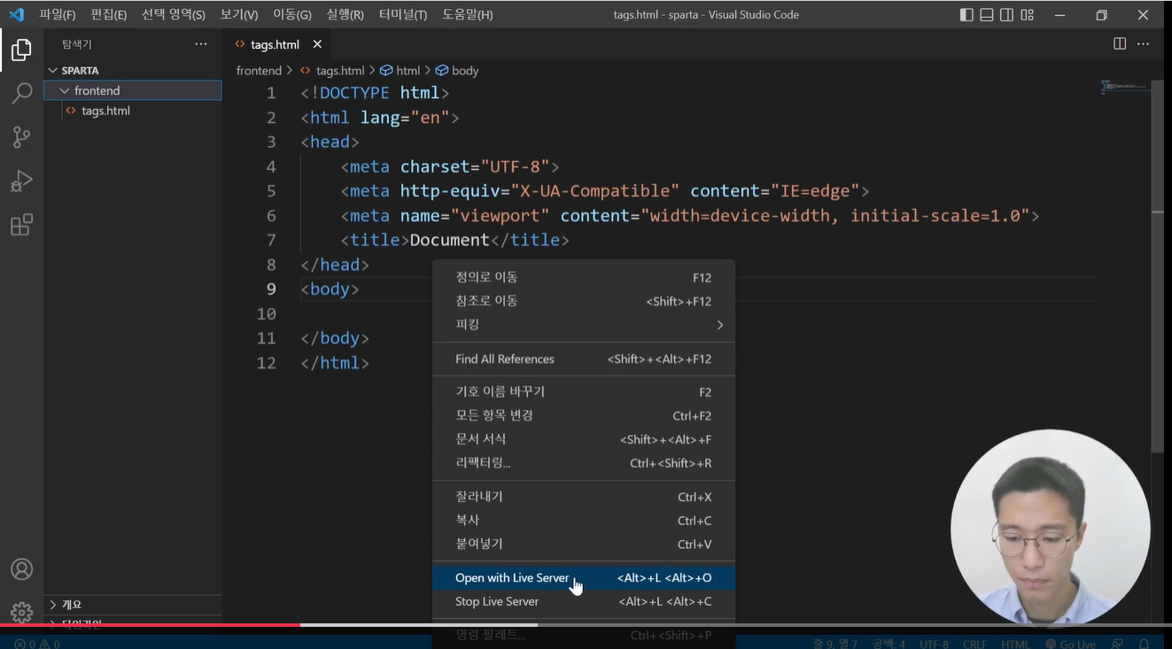Toggle the bottom Panel layout button
1172x649 pixels.
click(987, 15)
